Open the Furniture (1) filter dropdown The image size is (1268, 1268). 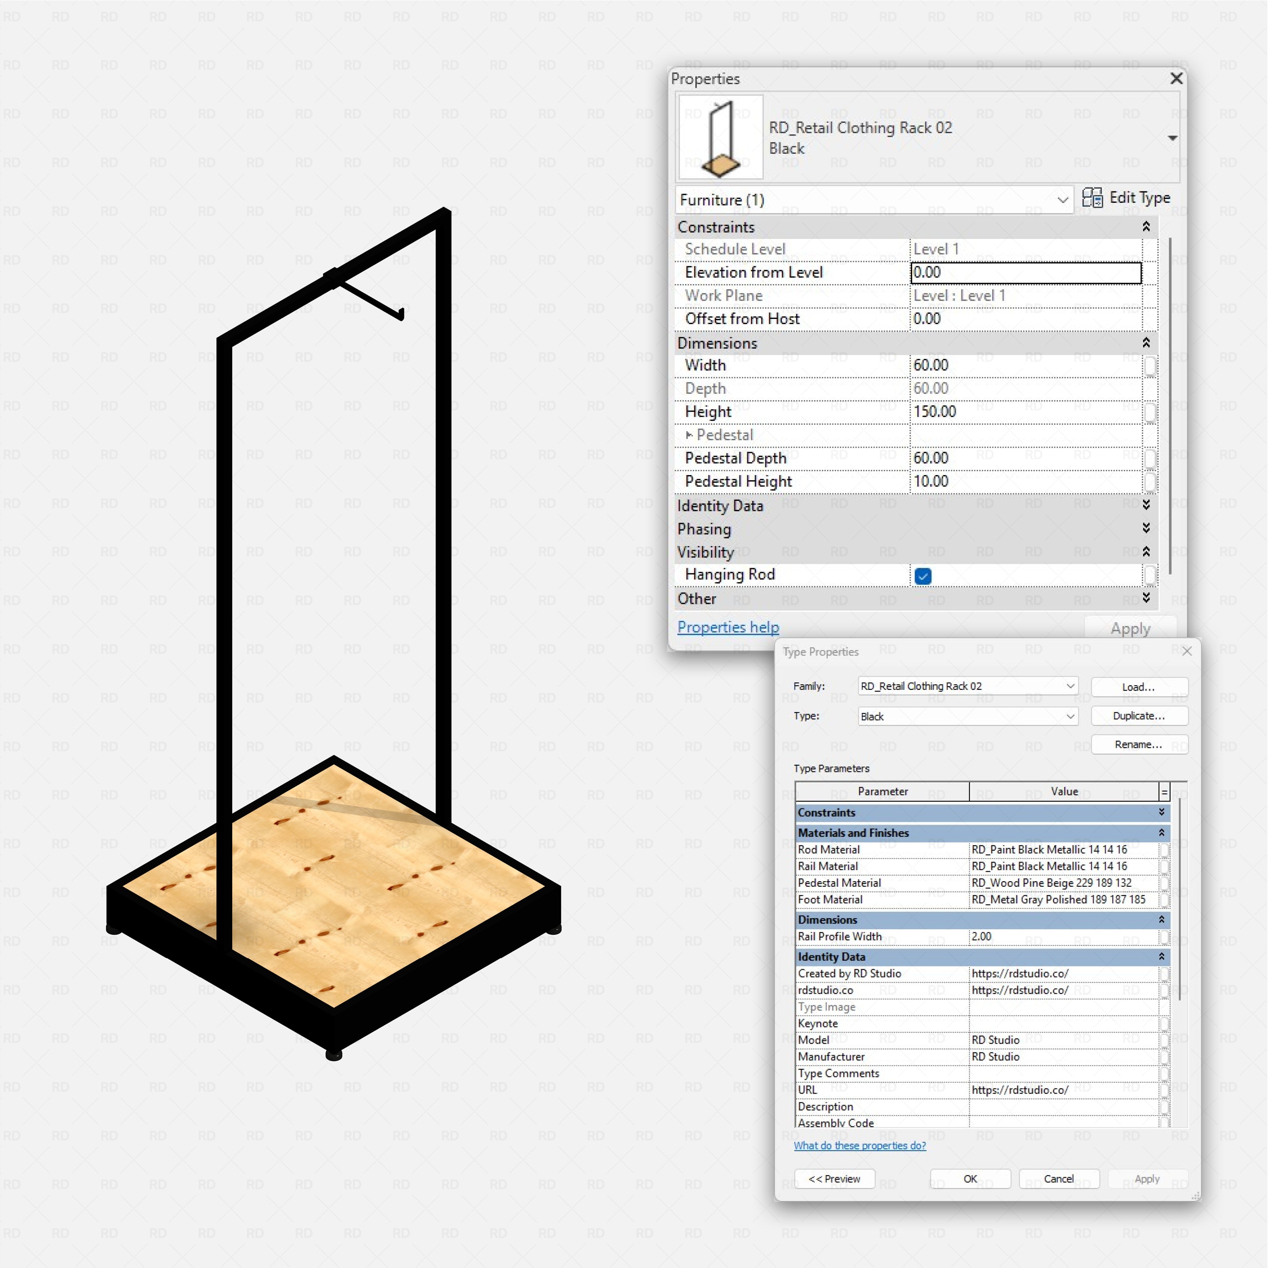[874, 200]
